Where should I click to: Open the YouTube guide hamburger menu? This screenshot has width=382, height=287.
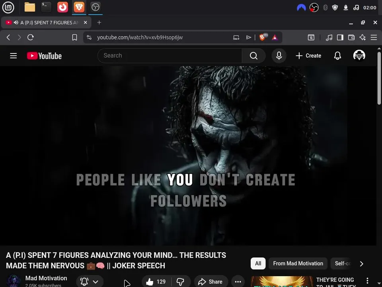click(14, 56)
